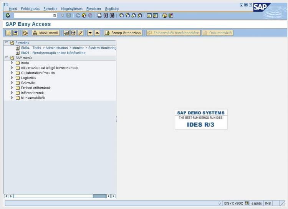Screen dimensions: 288x209
Task: Click the User Menu toolbar icon
Action: (x=8, y=33)
